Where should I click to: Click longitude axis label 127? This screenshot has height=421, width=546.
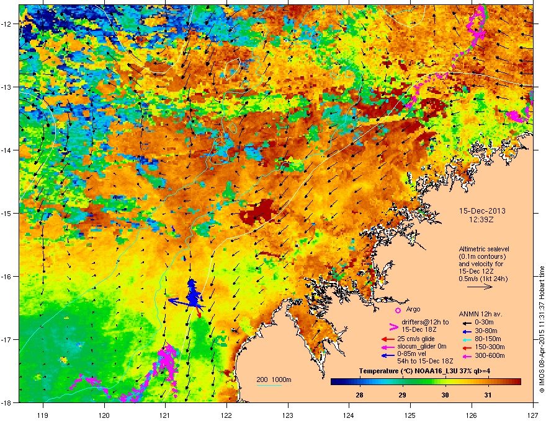[x=533, y=415]
